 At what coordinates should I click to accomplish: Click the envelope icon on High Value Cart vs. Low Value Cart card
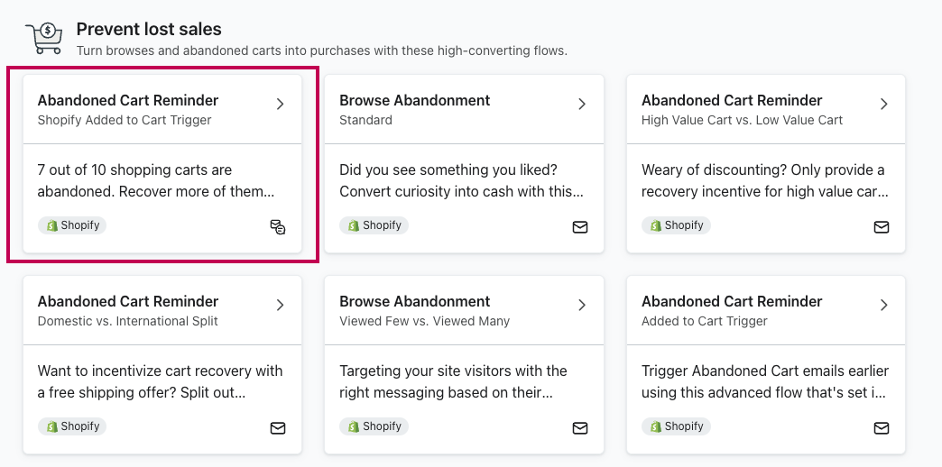pos(882,227)
